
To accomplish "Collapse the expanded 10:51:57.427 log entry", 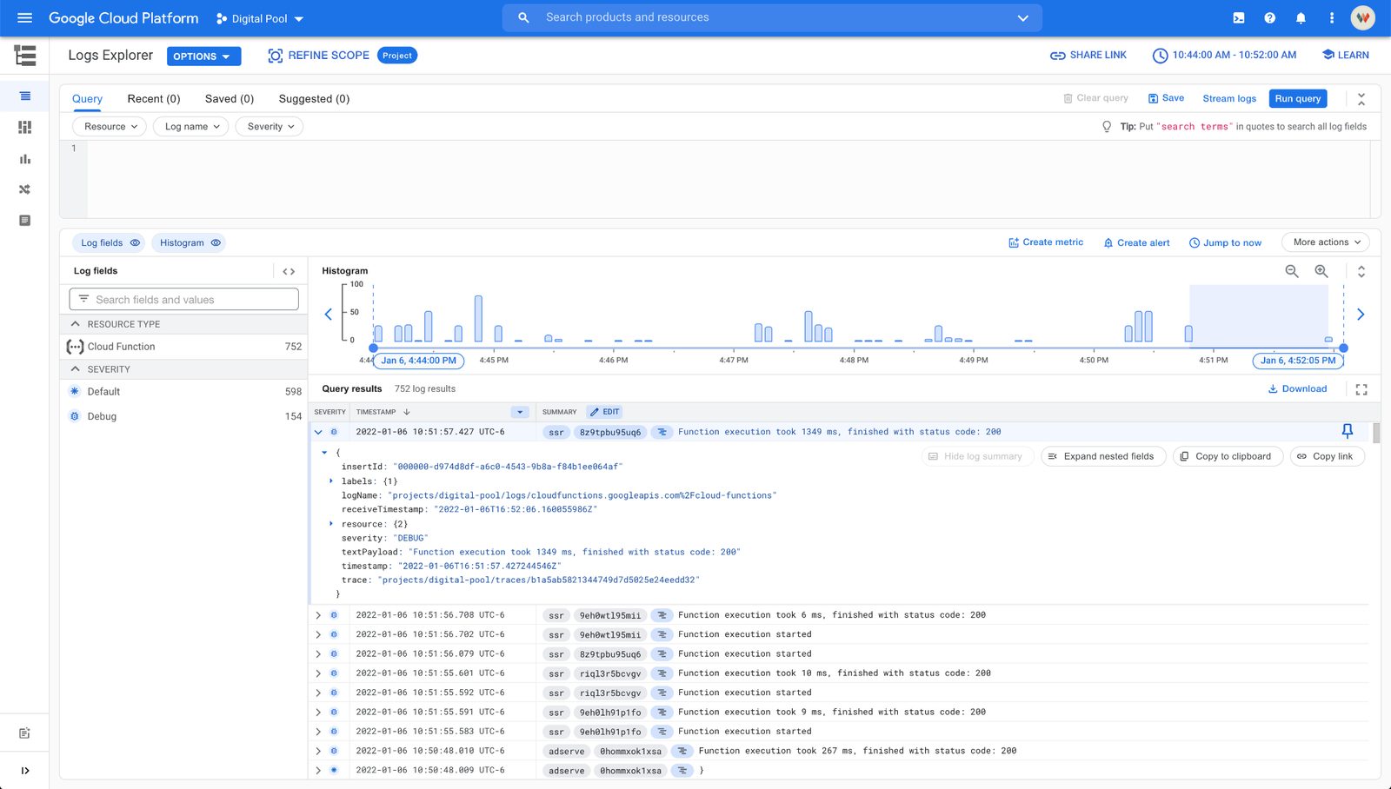I will (318, 432).
